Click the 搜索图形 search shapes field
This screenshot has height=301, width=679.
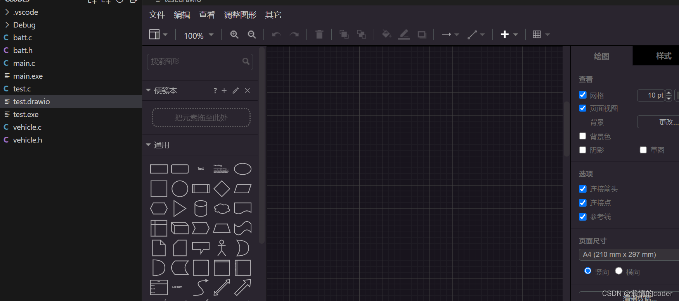[200, 62]
